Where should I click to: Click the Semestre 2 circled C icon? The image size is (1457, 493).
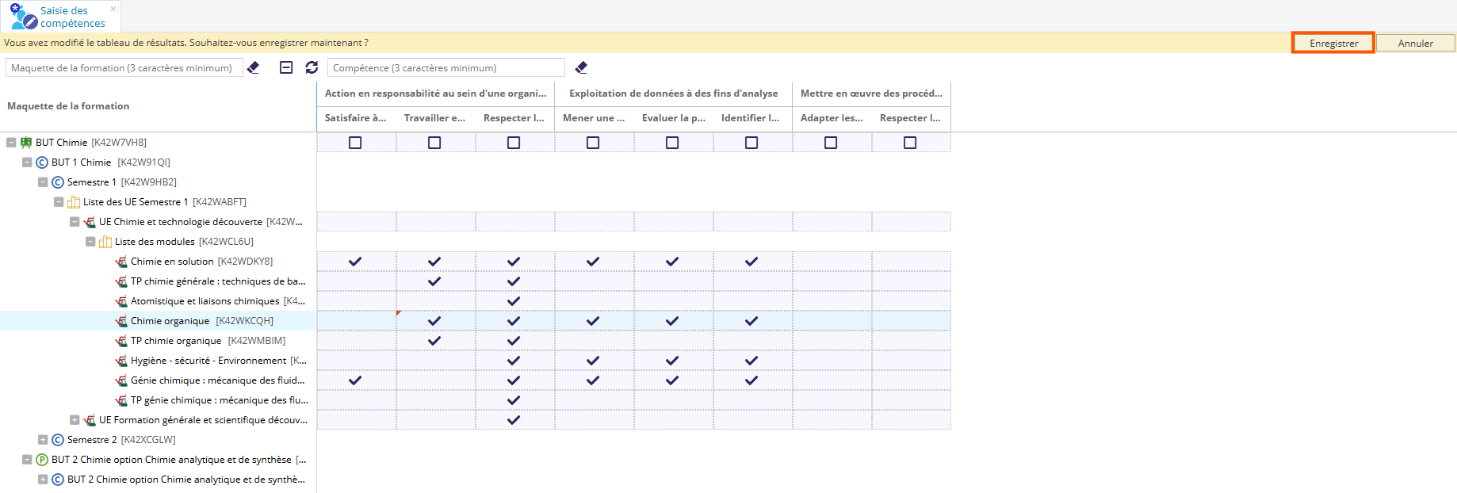pyautogui.click(x=58, y=440)
